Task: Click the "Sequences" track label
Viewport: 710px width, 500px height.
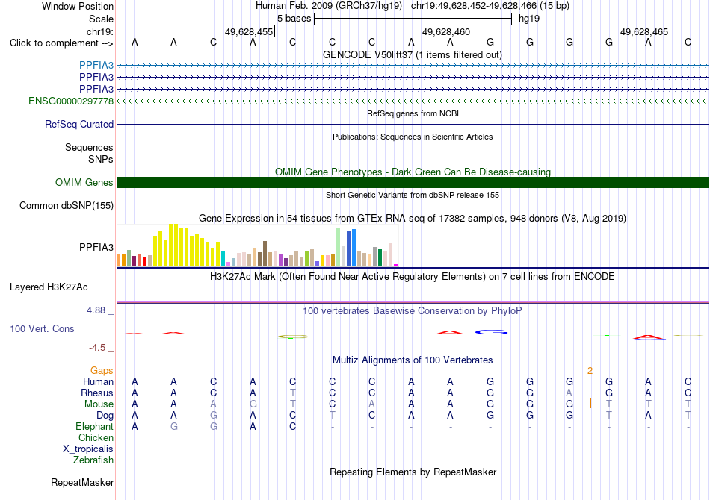Action: (89, 147)
